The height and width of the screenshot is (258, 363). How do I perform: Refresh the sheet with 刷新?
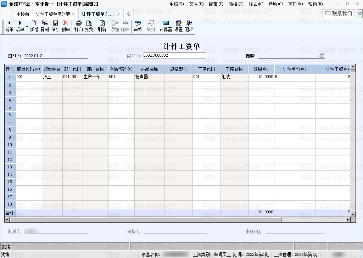[x=102, y=26]
